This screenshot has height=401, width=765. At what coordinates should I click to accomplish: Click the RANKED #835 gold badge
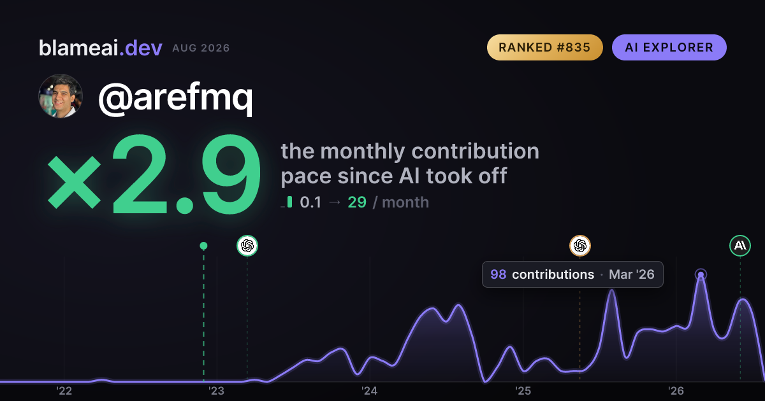(x=545, y=48)
